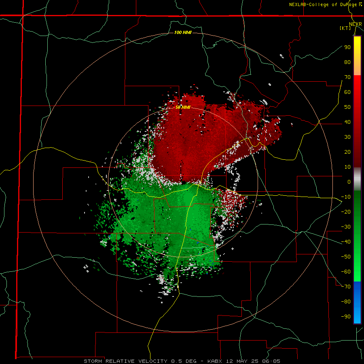The width and height of the screenshot is (364, 364).
Task: Click the -60 value on velocity scale
Action: pyautogui.click(x=346, y=272)
